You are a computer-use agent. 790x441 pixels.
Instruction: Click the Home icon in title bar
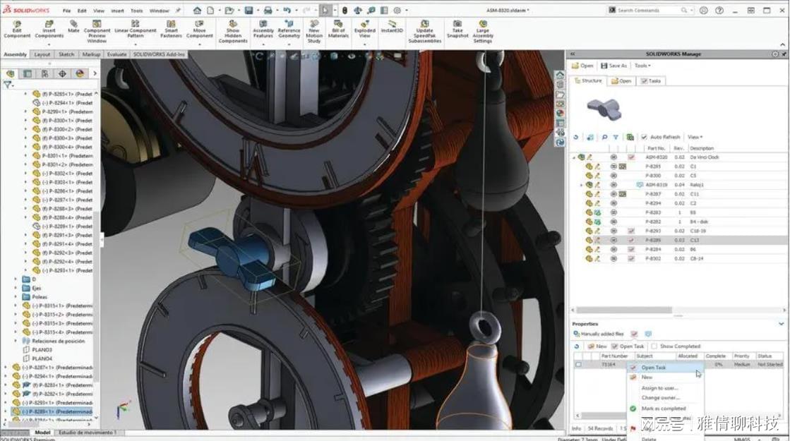[x=197, y=10]
